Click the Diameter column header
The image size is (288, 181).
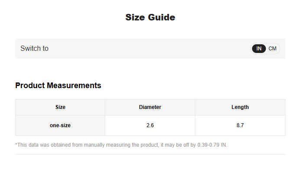[150, 107]
